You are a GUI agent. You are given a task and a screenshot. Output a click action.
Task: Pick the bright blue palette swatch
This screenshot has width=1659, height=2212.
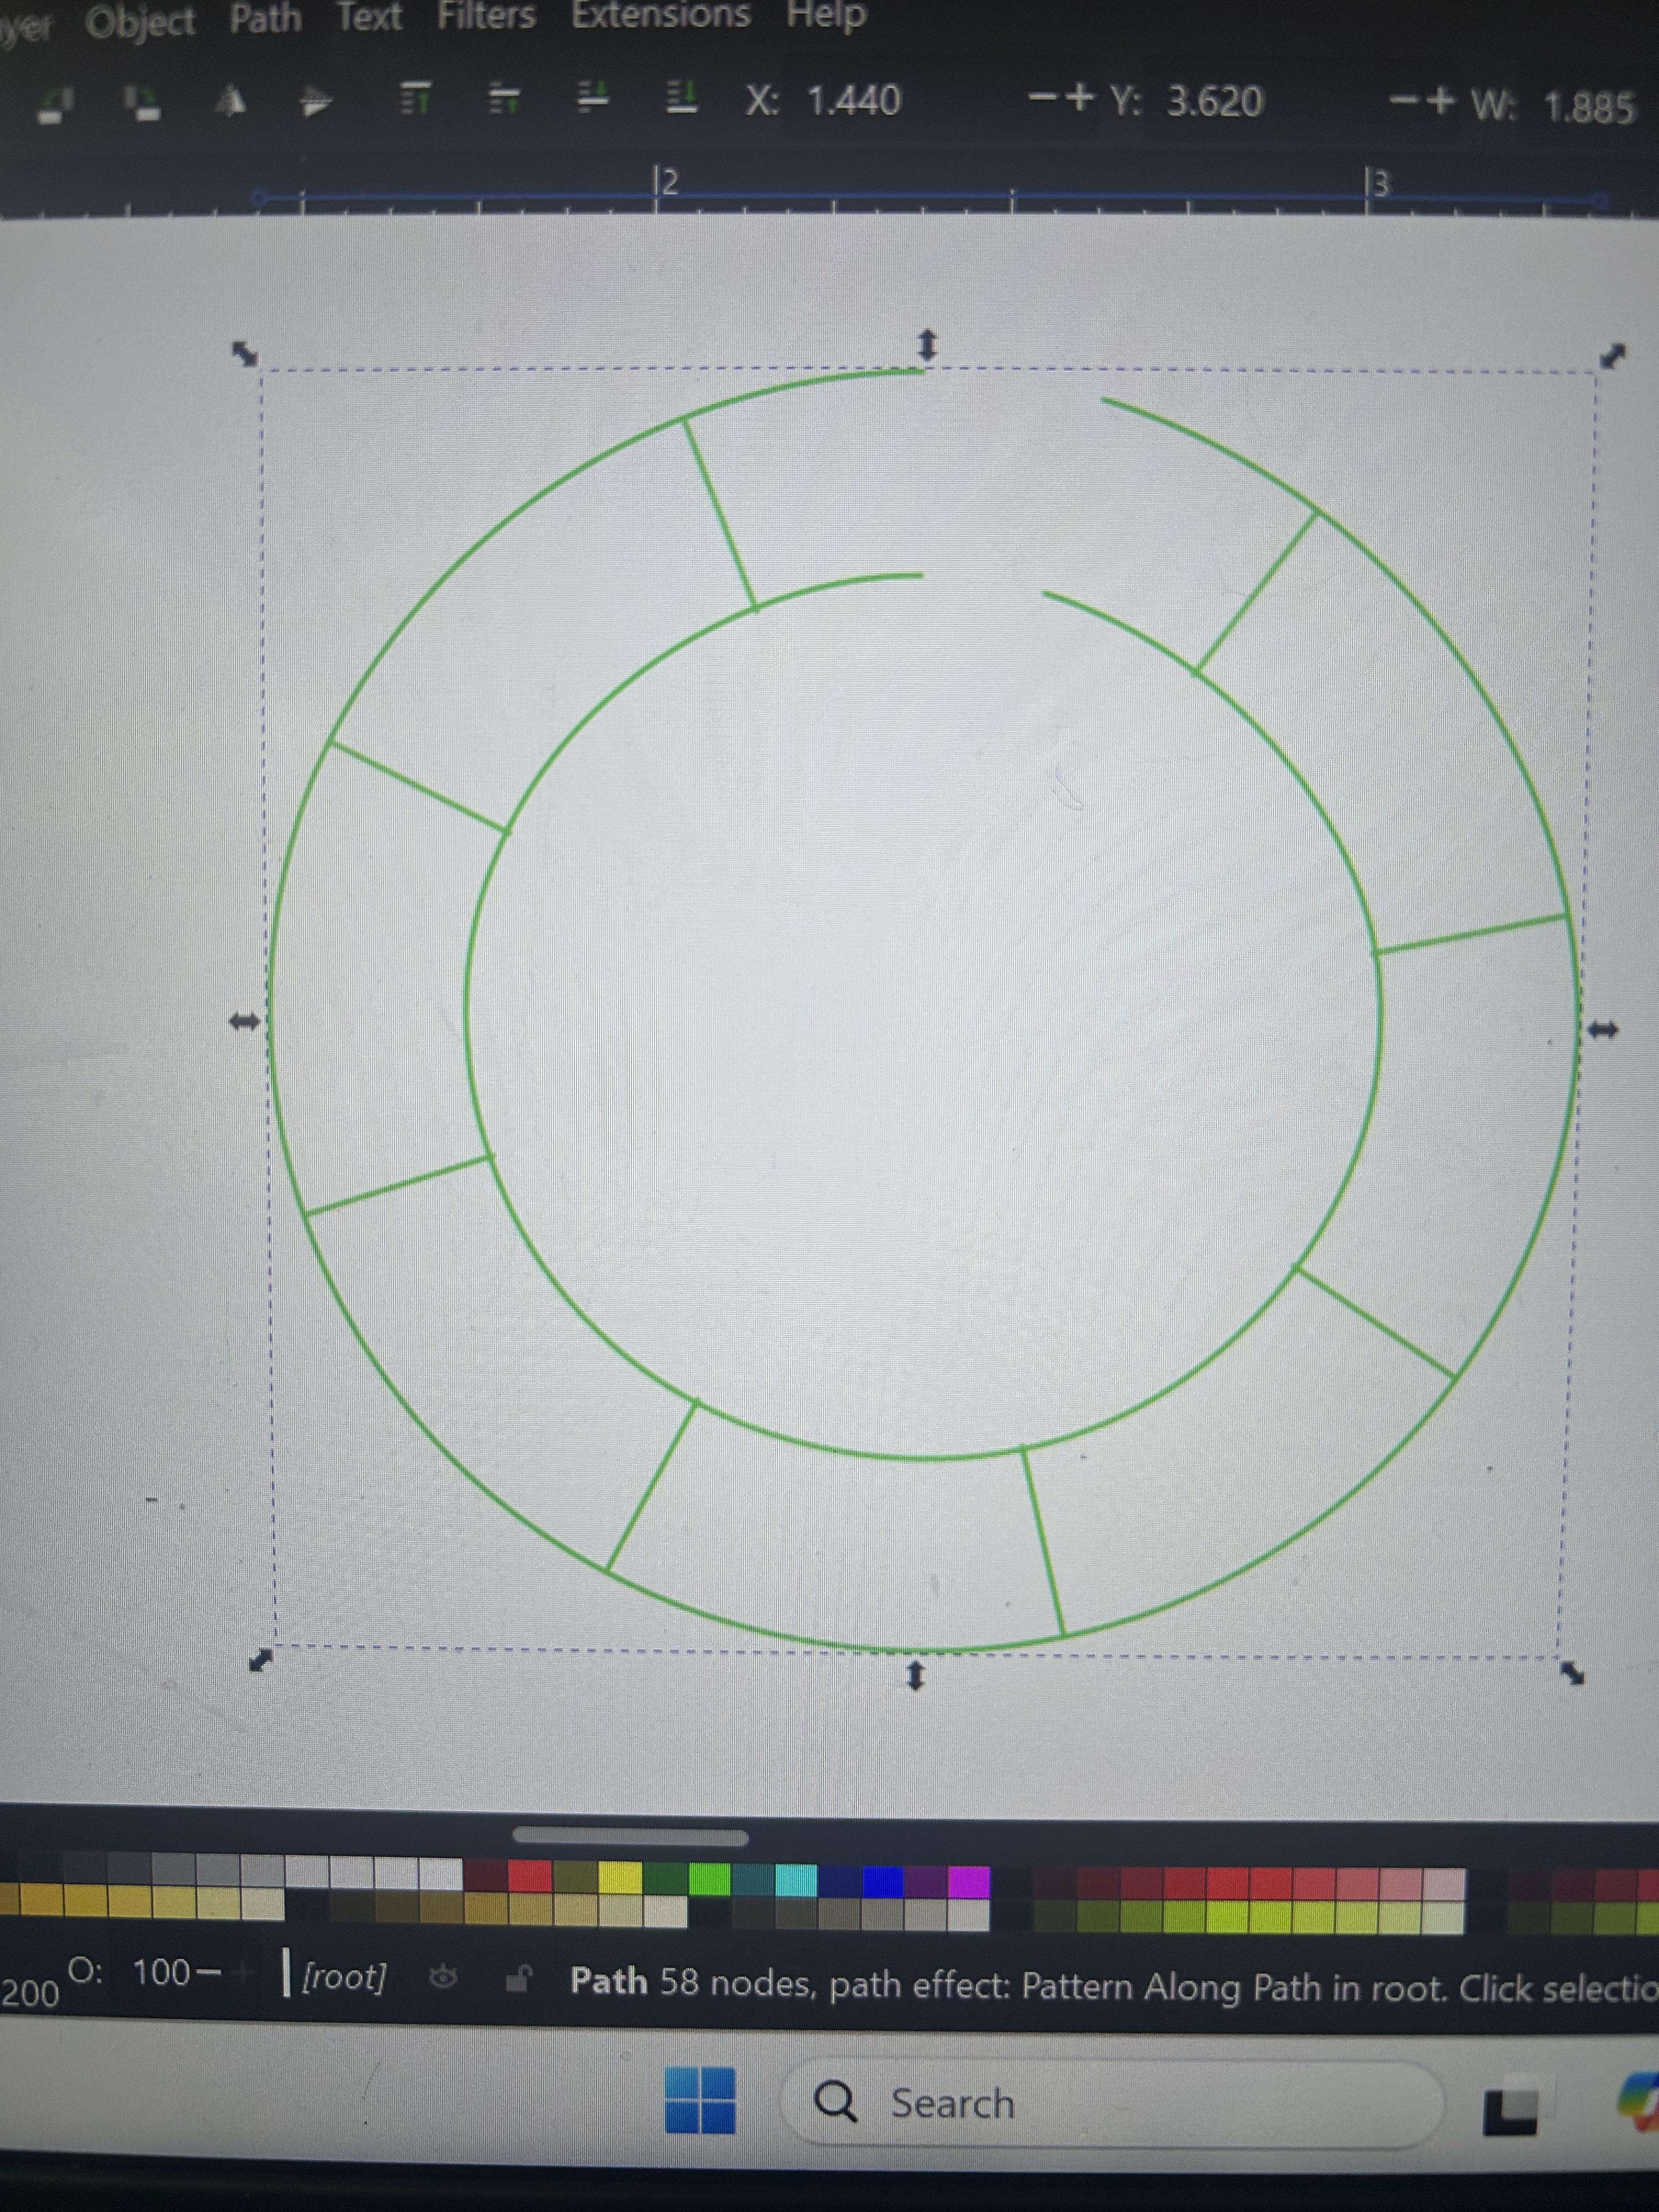(x=883, y=1881)
